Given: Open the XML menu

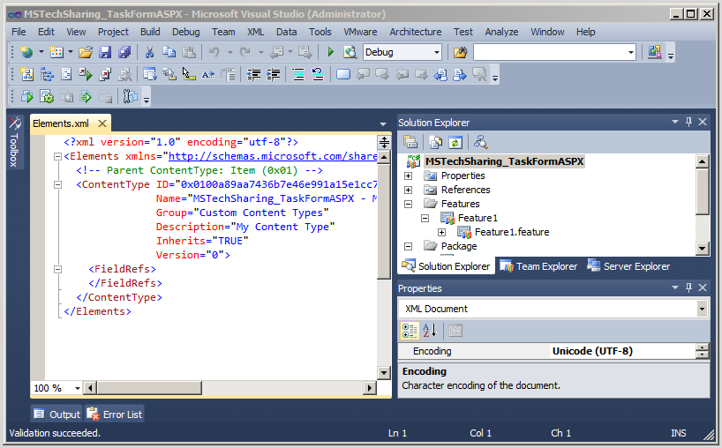Looking at the screenshot, I should tap(256, 32).
